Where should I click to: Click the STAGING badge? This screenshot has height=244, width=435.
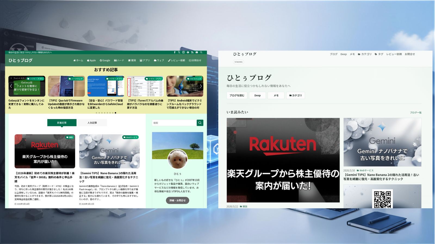238,62
